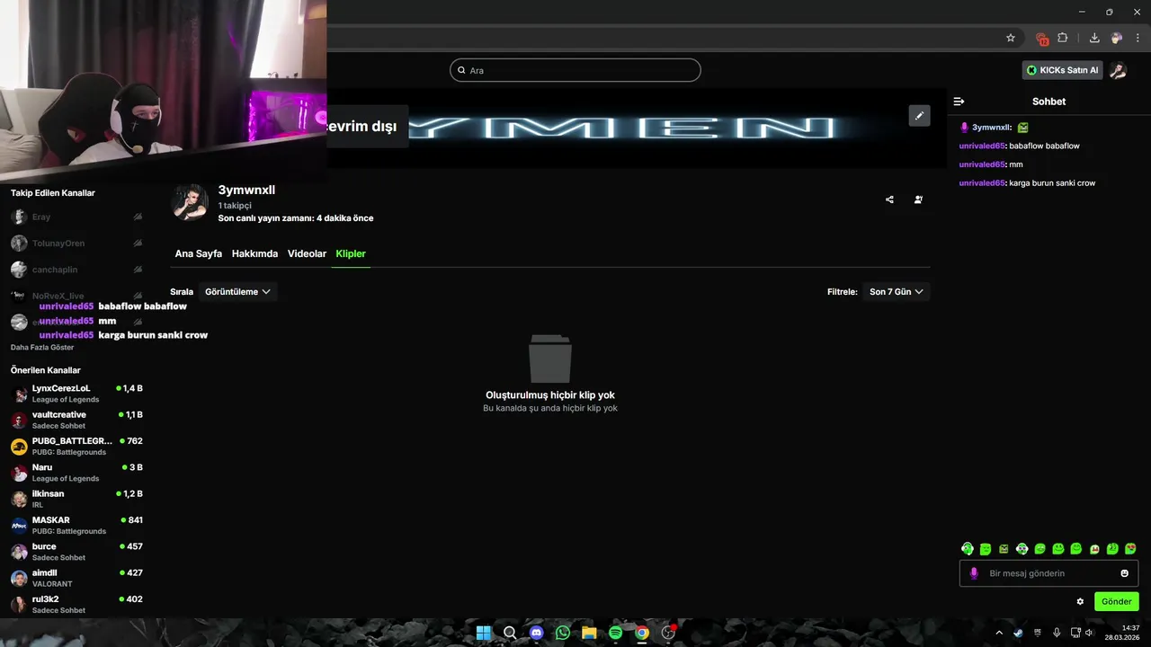Open recommended channel Naru
This screenshot has width=1151, height=647.
[x=76, y=473]
